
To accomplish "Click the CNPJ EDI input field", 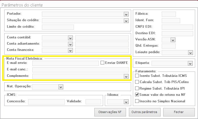I will (x=177, y=27).
